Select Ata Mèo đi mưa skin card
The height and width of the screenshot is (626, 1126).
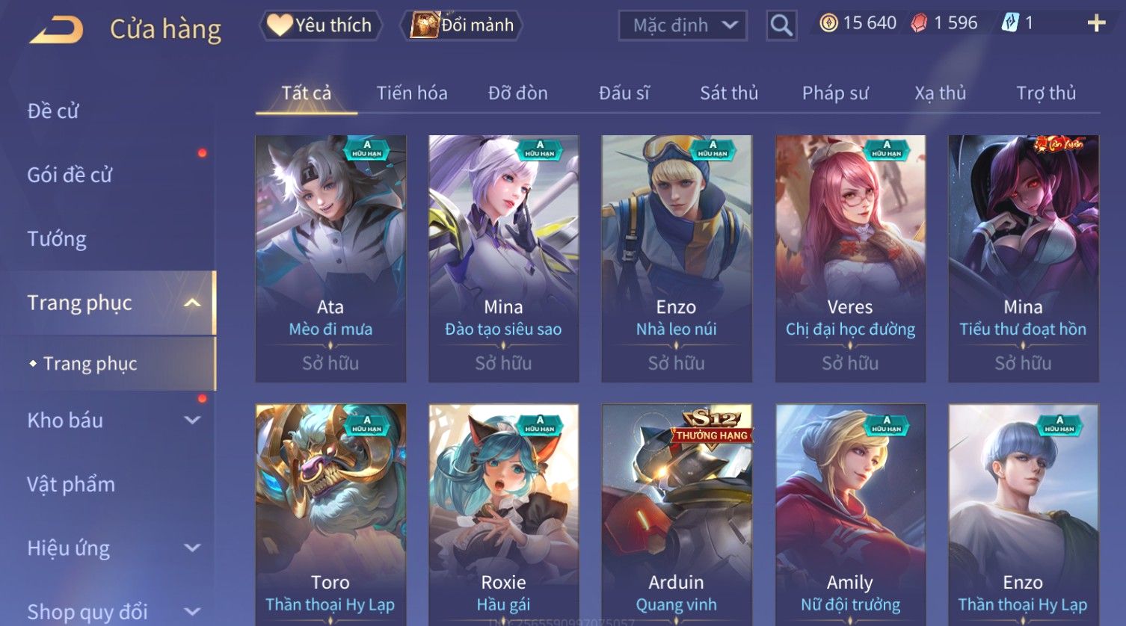tap(330, 258)
